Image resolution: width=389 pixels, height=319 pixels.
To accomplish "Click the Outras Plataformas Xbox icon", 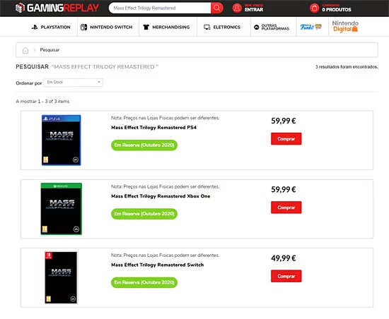I will 257,28.
